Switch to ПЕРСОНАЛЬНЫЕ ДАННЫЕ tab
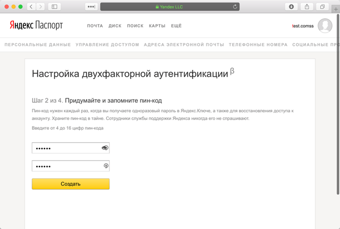This screenshot has width=340, height=229. (x=37, y=45)
